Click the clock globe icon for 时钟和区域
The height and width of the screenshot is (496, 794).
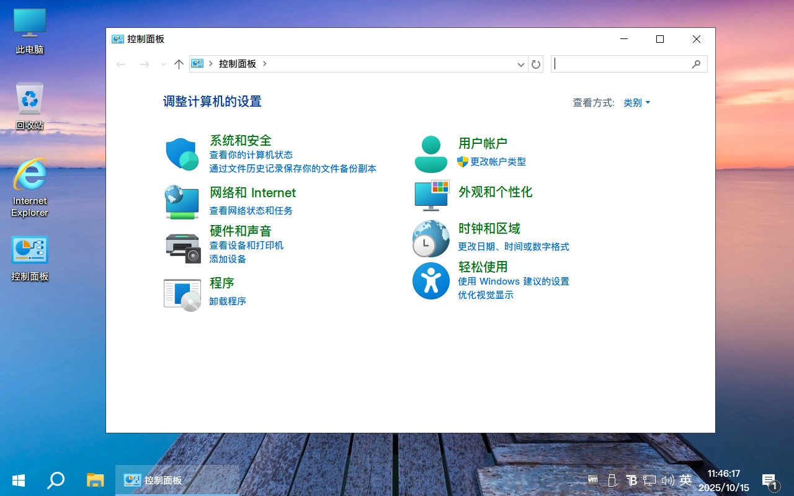430,238
